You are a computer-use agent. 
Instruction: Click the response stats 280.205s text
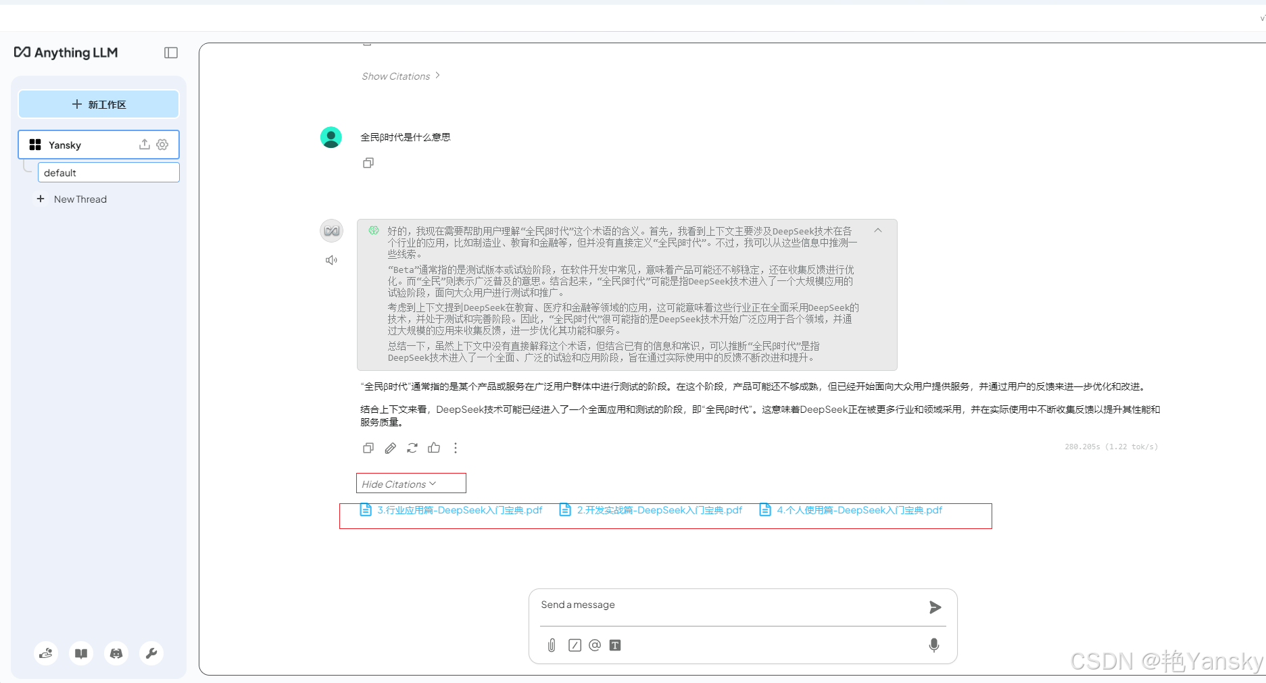(1111, 447)
